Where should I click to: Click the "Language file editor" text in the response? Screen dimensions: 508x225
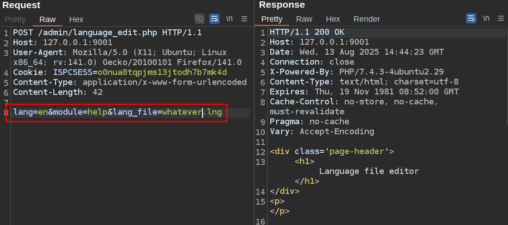(369, 171)
